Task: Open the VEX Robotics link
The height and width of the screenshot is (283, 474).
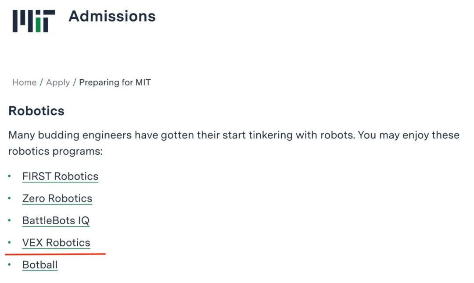Action: coord(56,243)
